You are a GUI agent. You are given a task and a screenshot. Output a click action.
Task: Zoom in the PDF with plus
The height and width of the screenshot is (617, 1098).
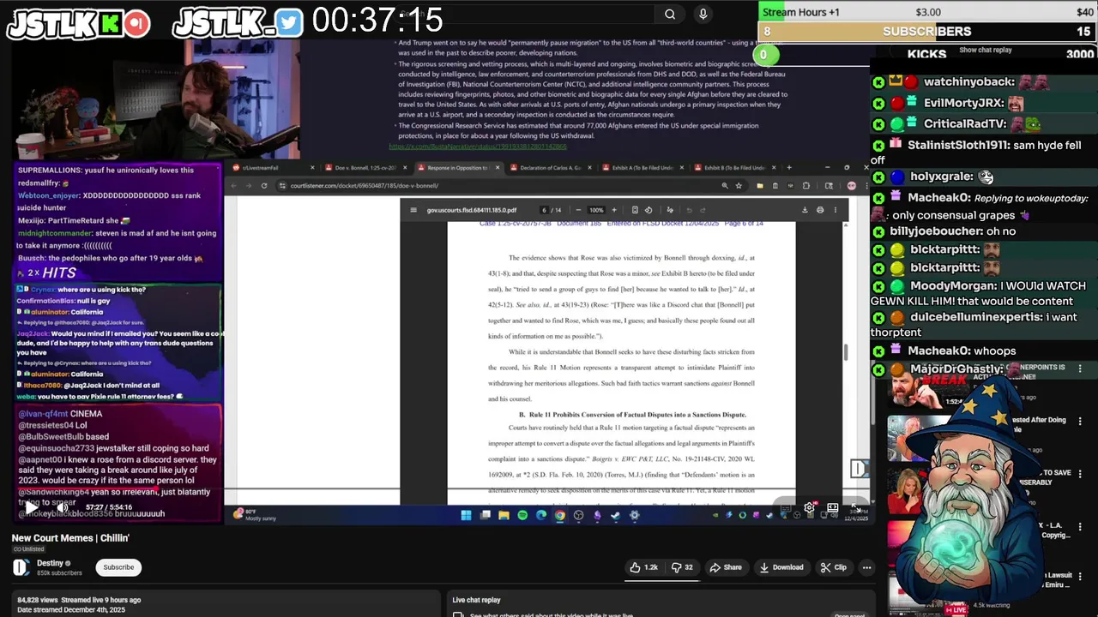(613, 210)
